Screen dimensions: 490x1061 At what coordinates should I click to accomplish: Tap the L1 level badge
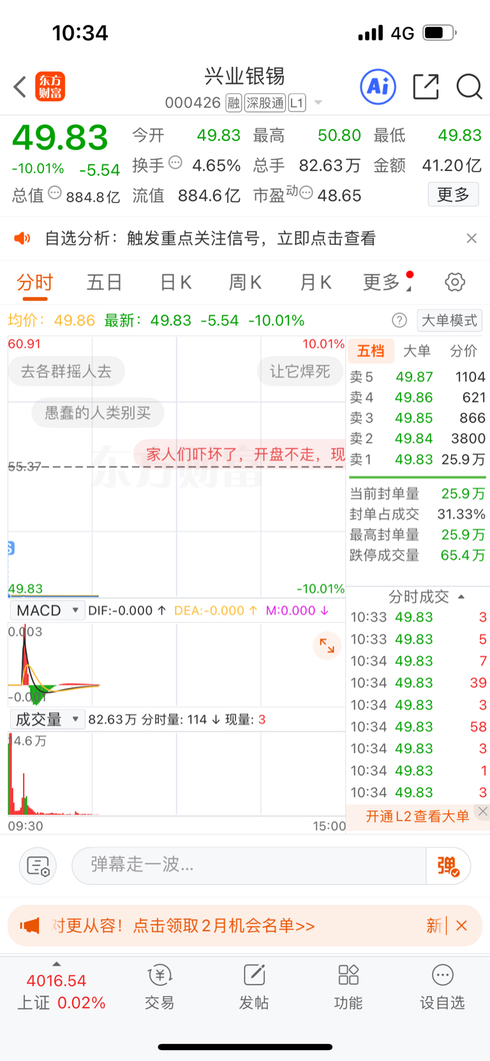click(297, 103)
